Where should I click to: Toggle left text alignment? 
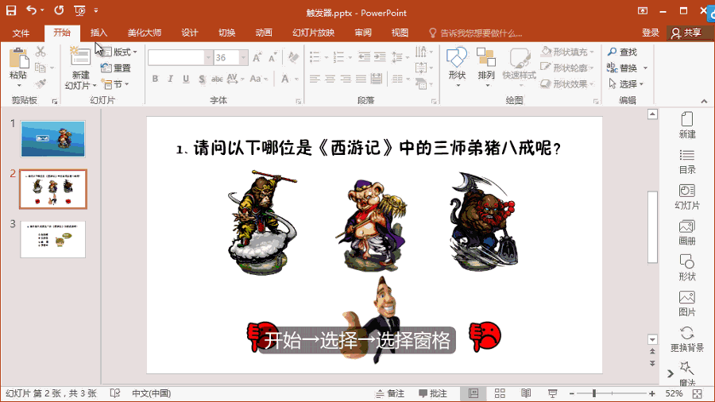[x=315, y=79]
